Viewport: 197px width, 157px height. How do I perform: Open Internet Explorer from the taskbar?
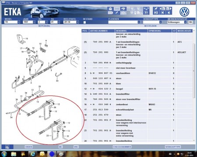(33, 154)
